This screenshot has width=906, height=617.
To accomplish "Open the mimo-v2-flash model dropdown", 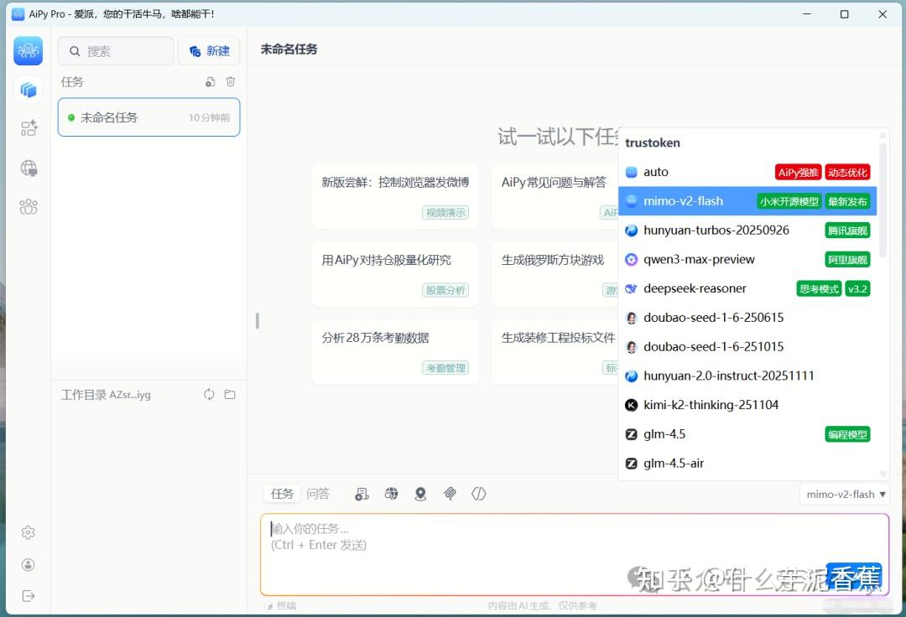I will (844, 494).
